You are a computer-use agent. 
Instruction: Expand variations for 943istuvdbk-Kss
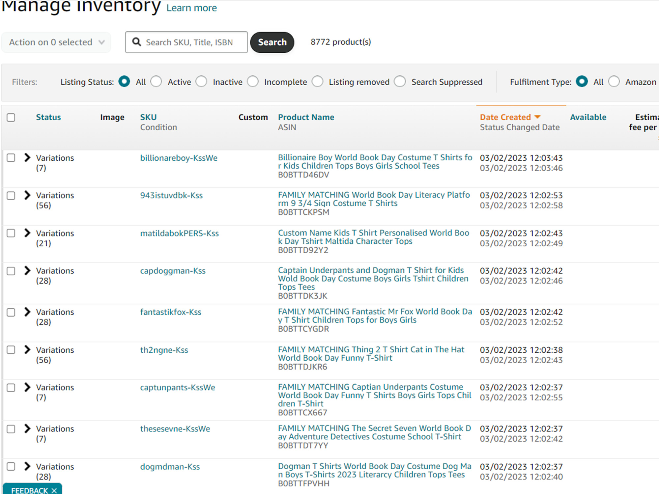[27, 195]
